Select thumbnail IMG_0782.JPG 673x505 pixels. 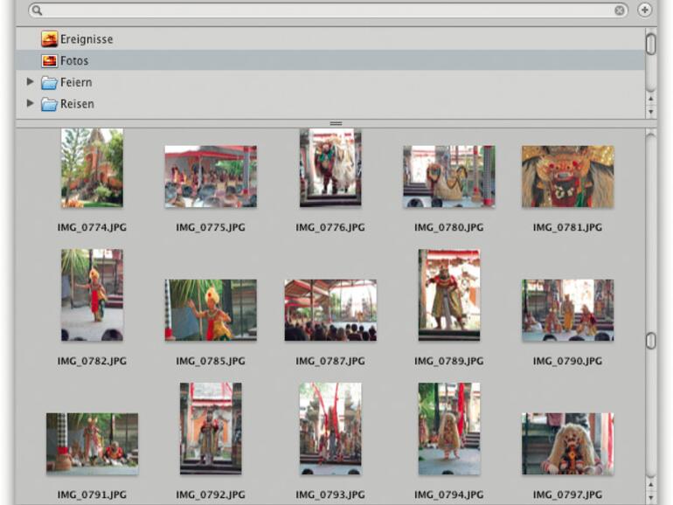pos(92,295)
